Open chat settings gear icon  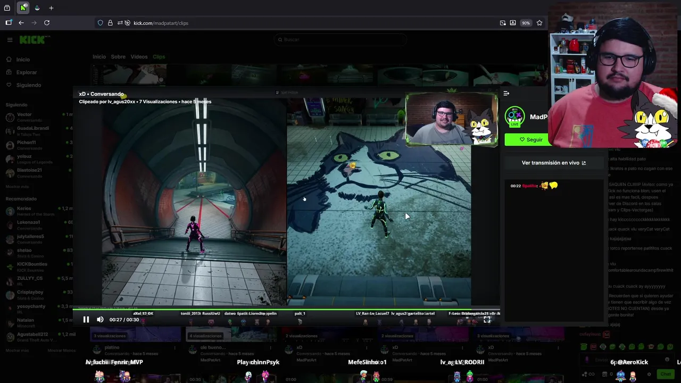[x=649, y=374]
